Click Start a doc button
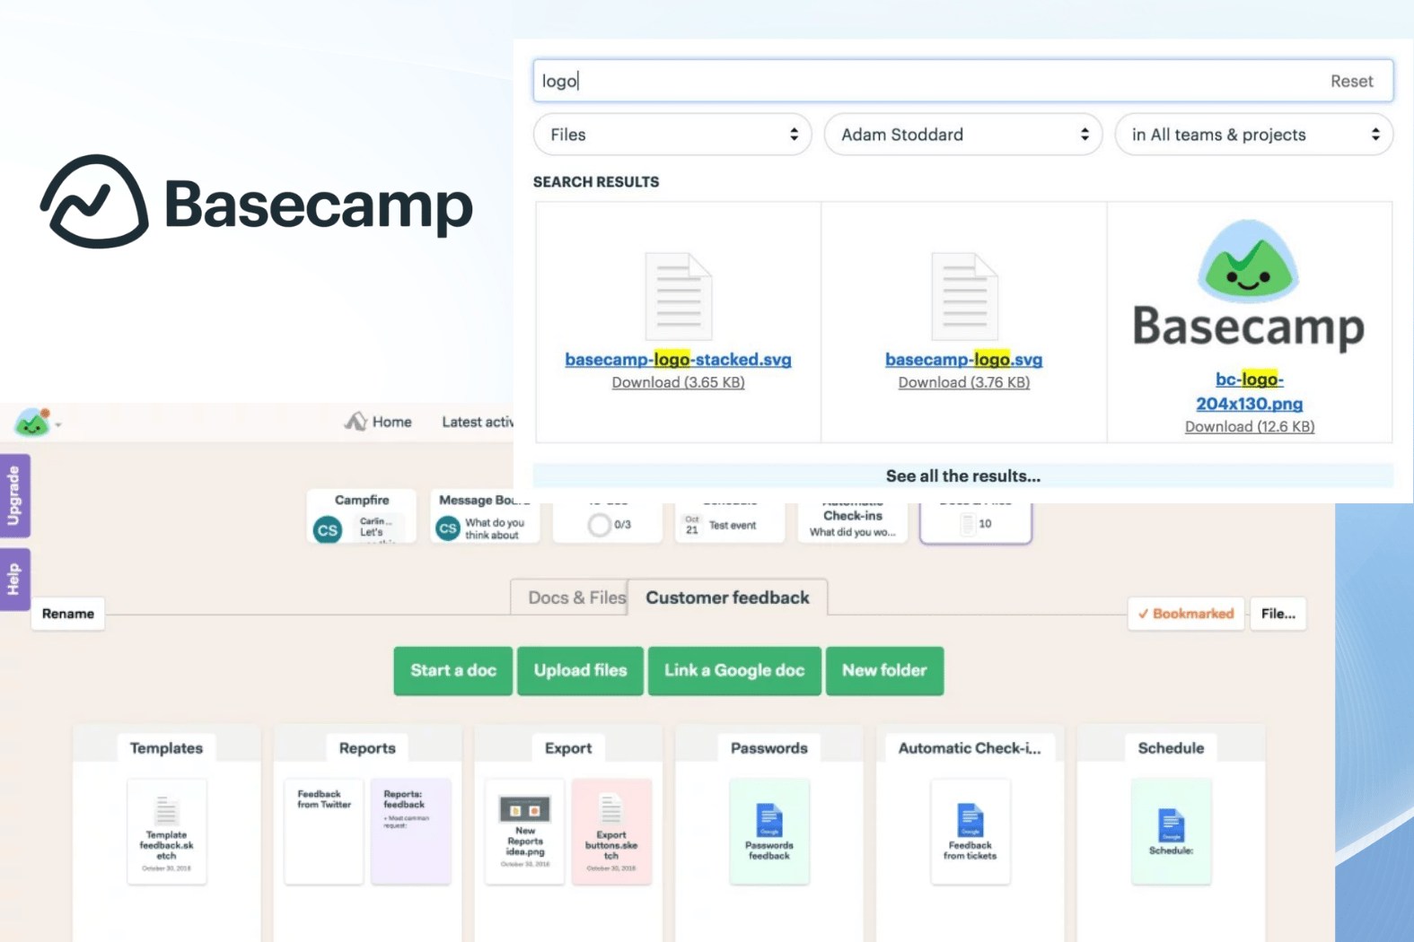The width and height of the screenshot is (1414, 942). (x=453, y=670)
